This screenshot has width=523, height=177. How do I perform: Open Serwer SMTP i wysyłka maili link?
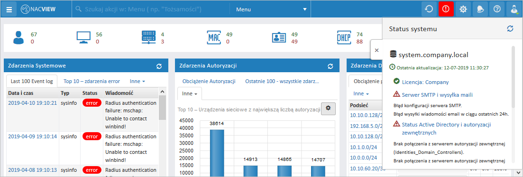click(x=437, y=95)
